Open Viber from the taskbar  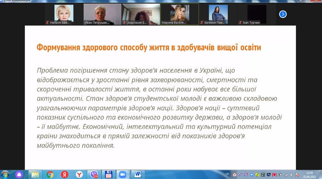click(x=94, y=175)
